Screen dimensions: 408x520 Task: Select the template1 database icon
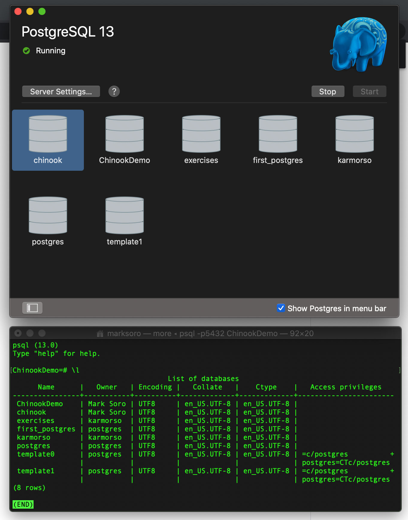125,215
